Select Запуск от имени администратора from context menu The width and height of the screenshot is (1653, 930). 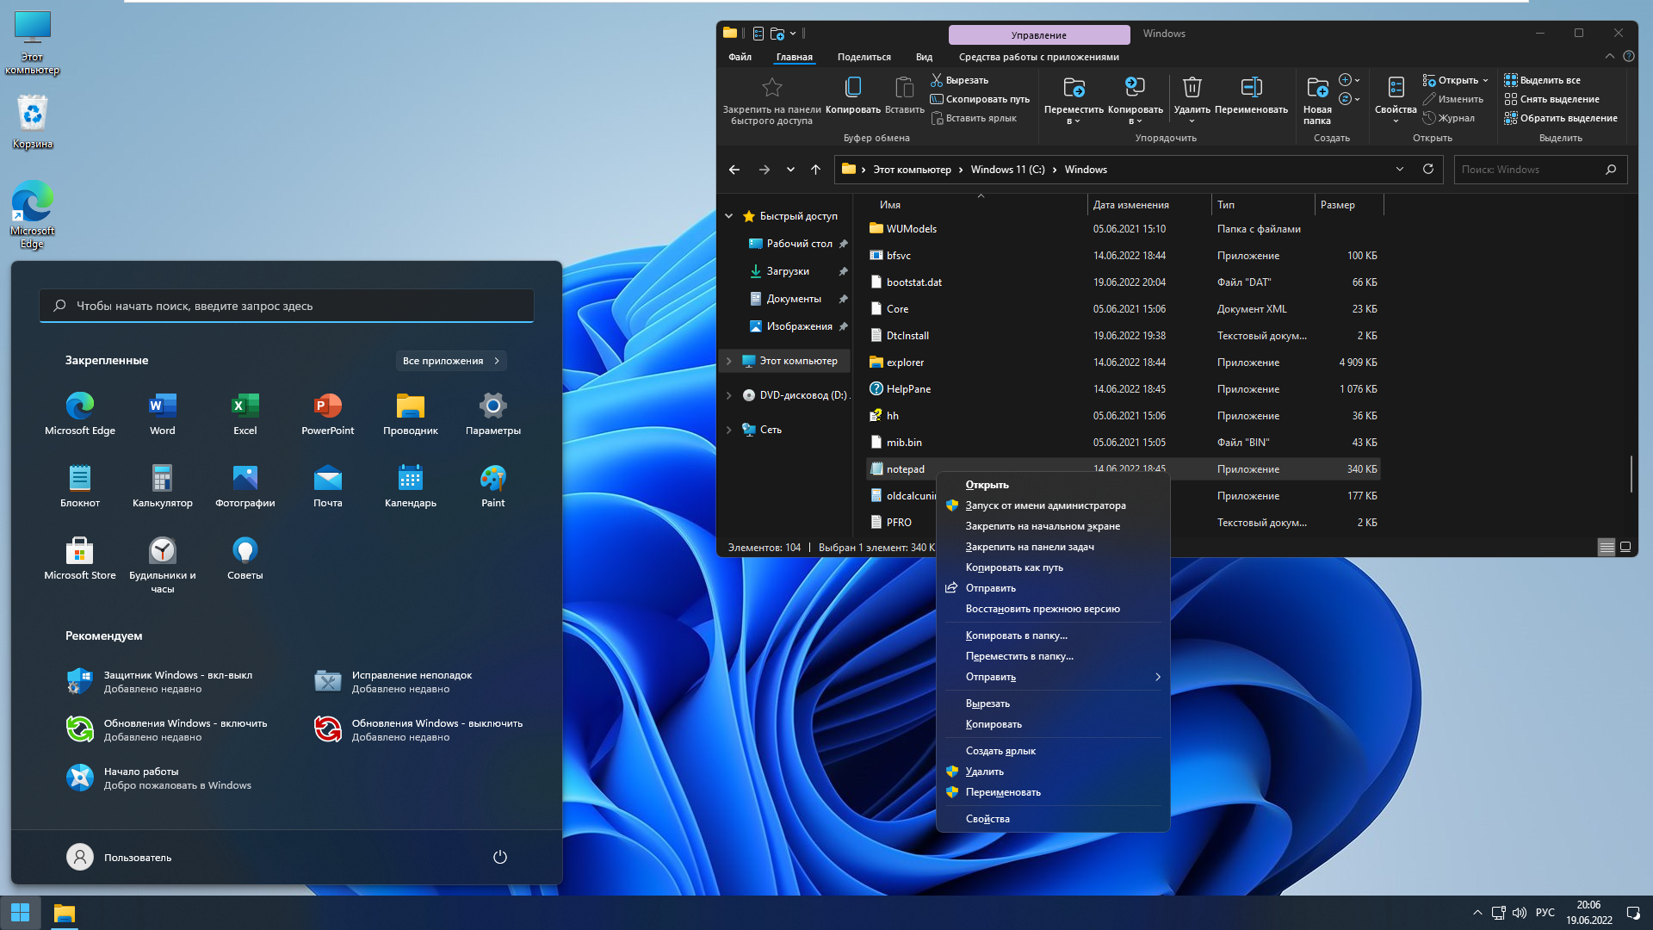1044,504
